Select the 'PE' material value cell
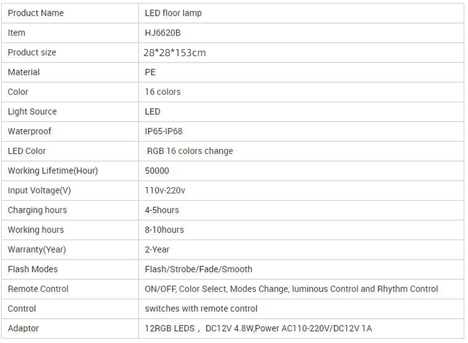 (150, 72)
